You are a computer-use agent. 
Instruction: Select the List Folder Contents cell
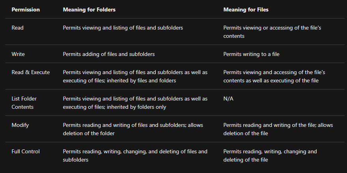pyautogui.click(x=24, y=102)
